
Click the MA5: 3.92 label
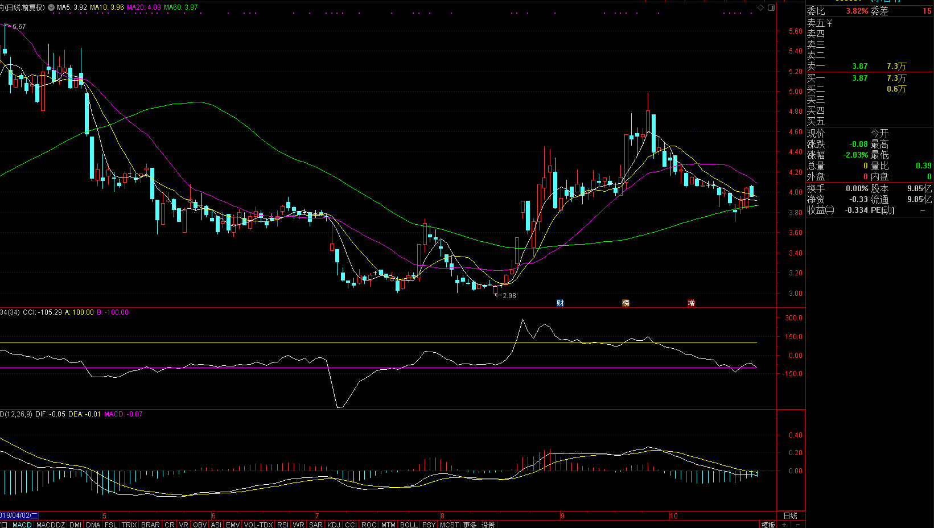pos(72,7)
